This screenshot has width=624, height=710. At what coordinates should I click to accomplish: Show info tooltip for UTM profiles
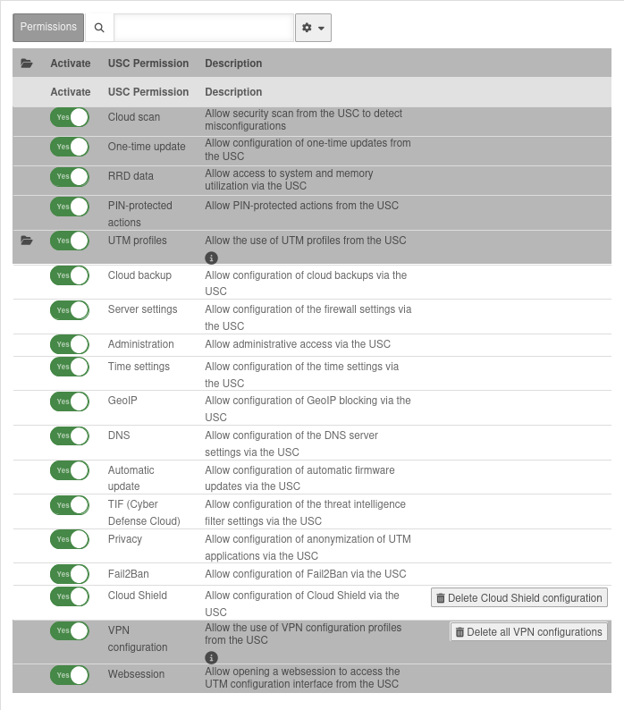[212, 258]
